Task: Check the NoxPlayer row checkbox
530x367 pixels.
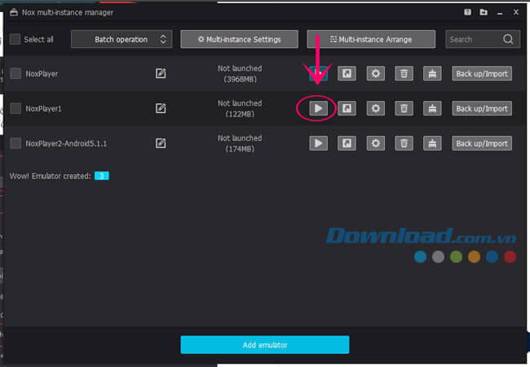Action: pyautogui.click(x=15, y=73)
